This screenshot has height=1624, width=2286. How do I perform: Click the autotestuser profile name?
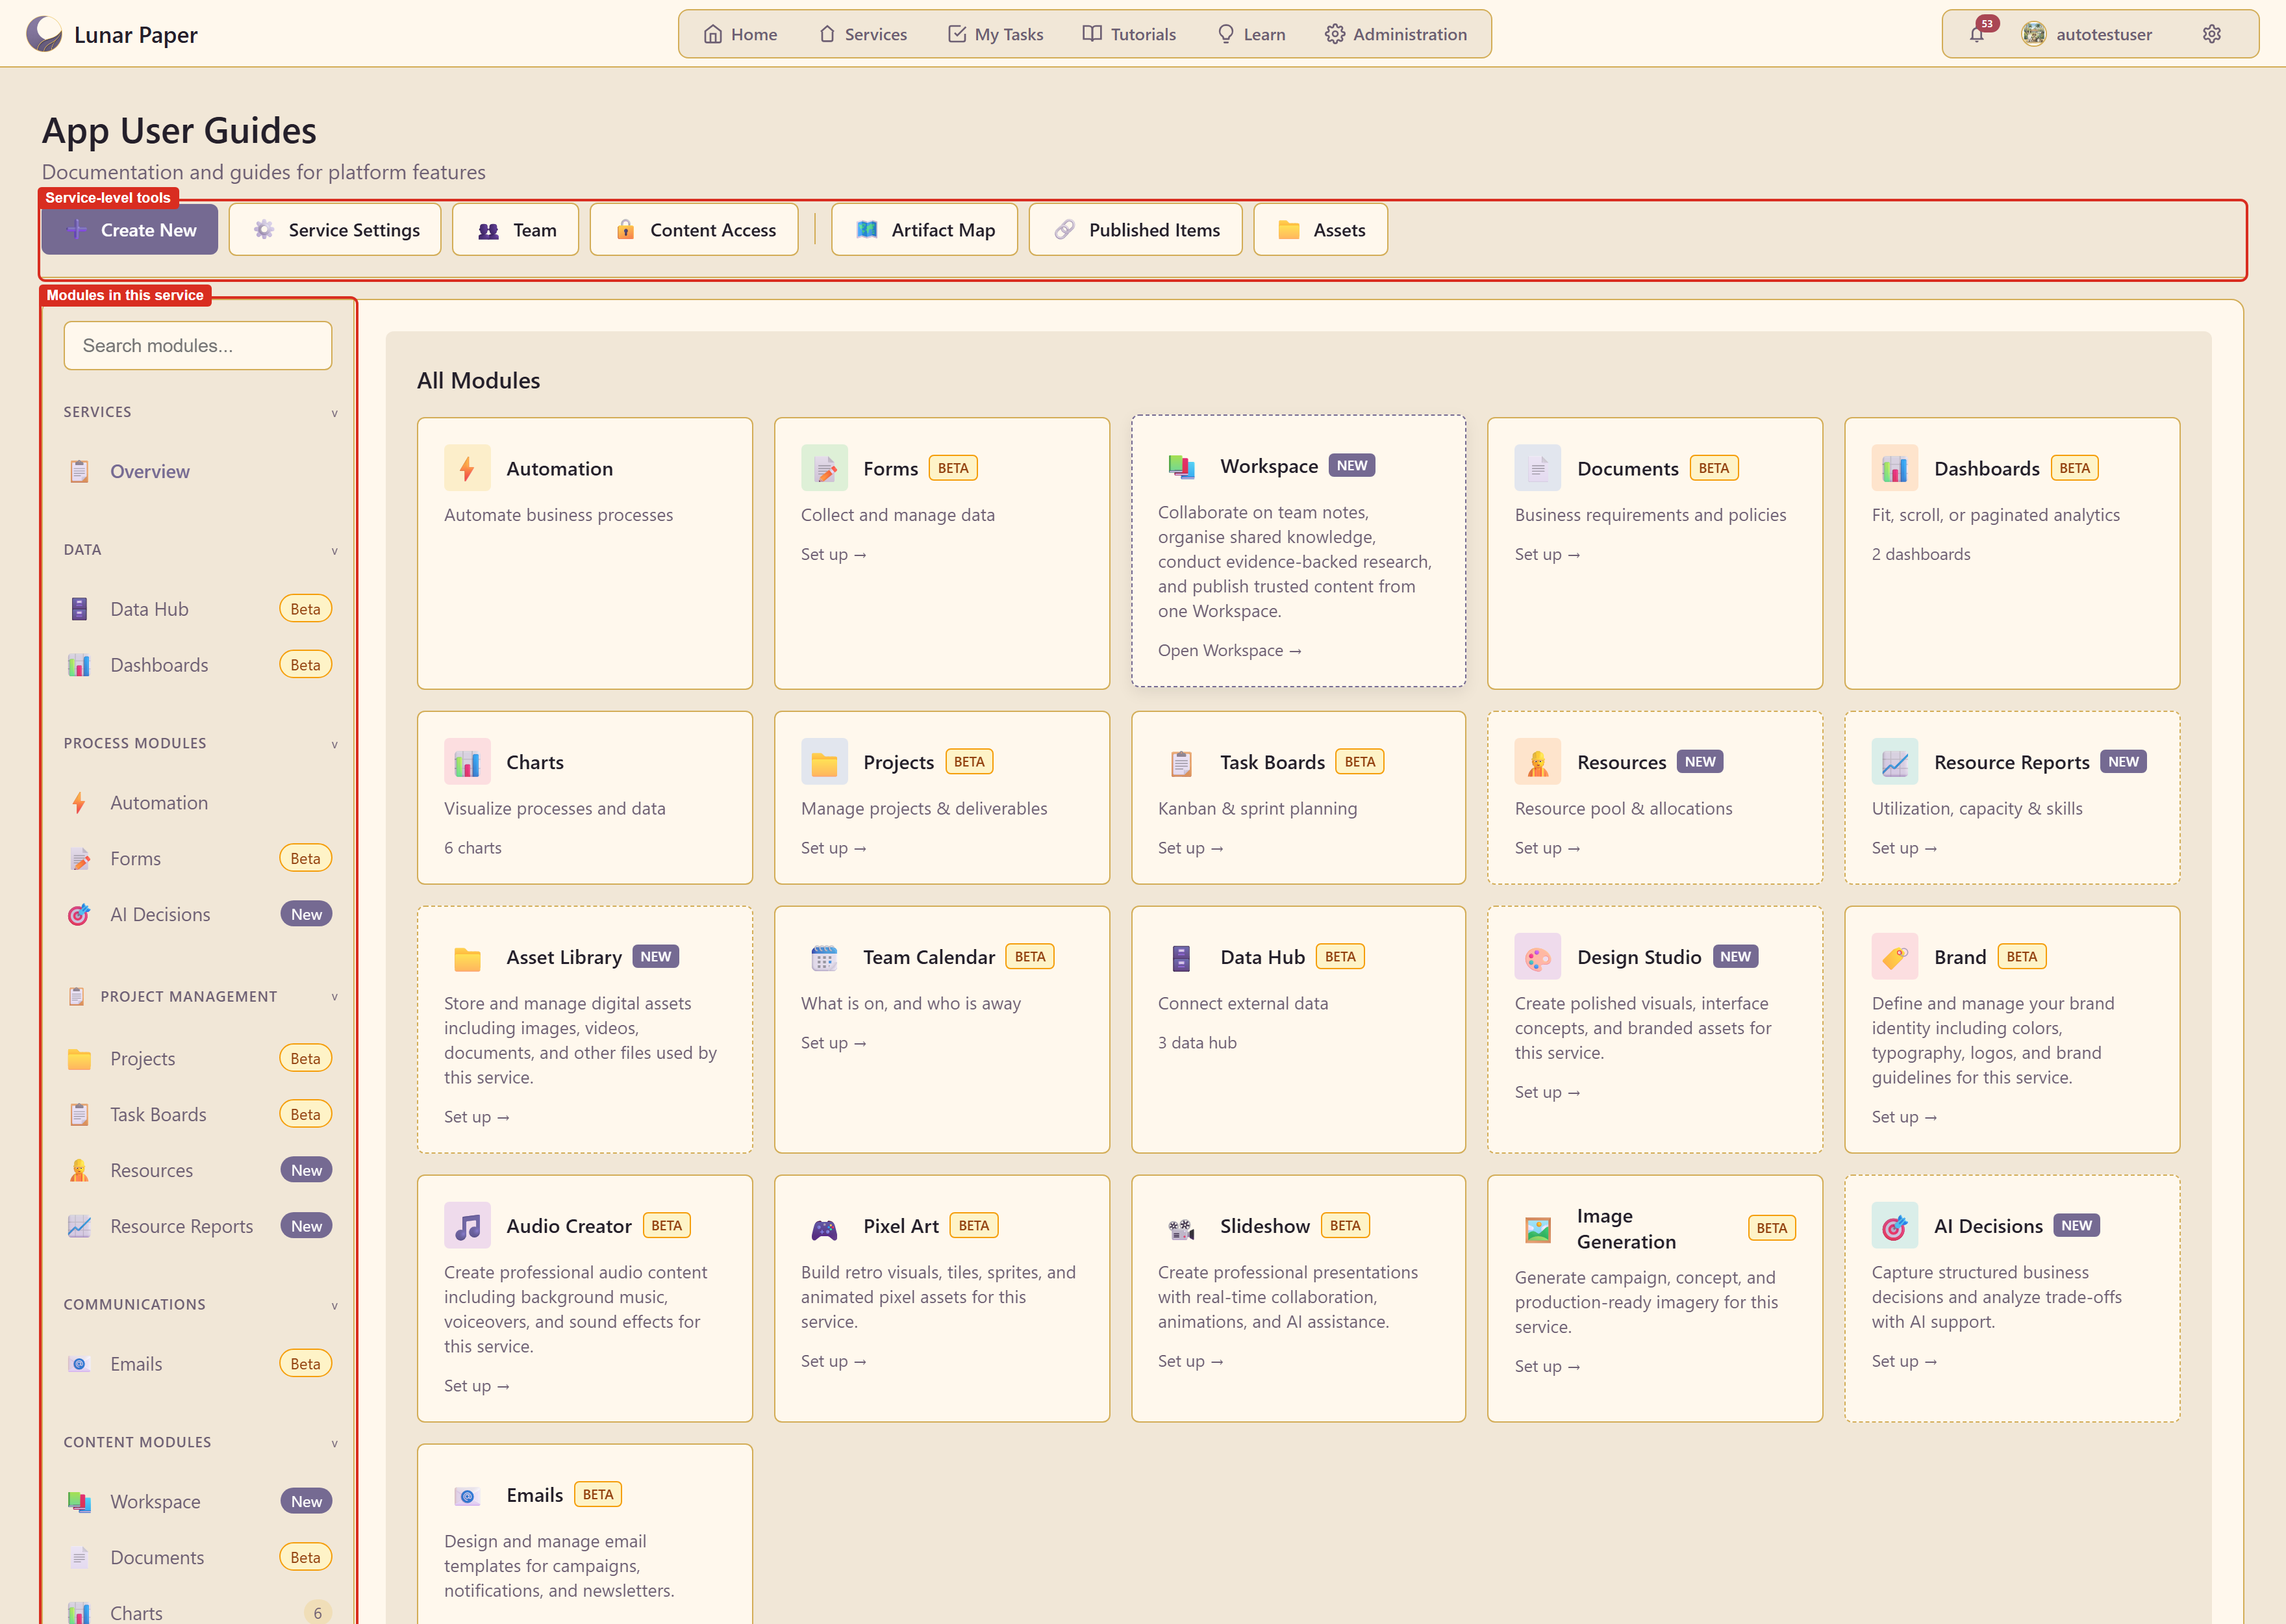2103,34
